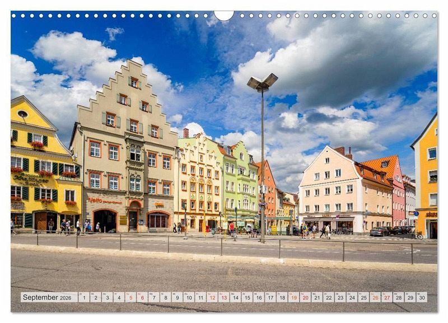Pick day 27 marked in red

click(386, 297)
